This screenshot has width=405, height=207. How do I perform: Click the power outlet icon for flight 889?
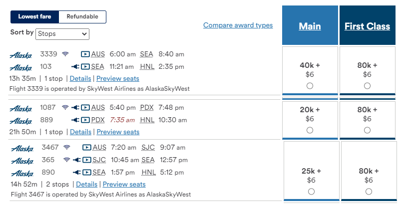coord(75,120)
